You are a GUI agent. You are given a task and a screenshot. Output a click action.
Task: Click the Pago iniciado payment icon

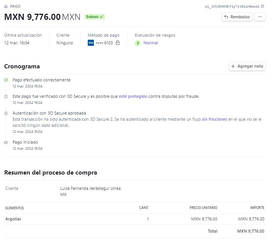click(6, 142)
